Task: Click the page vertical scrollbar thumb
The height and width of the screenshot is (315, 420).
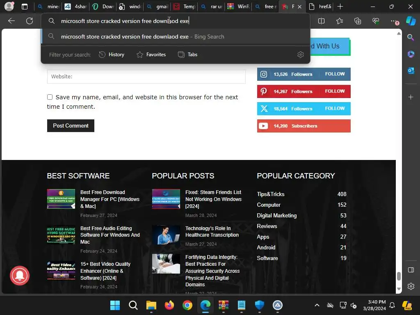Action: [x=399, y=276]
